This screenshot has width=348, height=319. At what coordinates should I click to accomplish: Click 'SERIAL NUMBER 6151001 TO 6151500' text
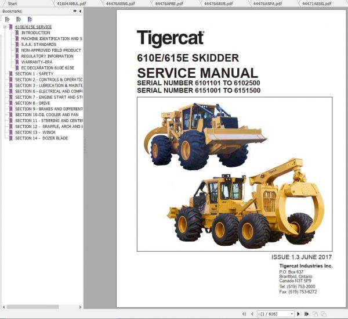pyautogui.click(x=198, y=91)
